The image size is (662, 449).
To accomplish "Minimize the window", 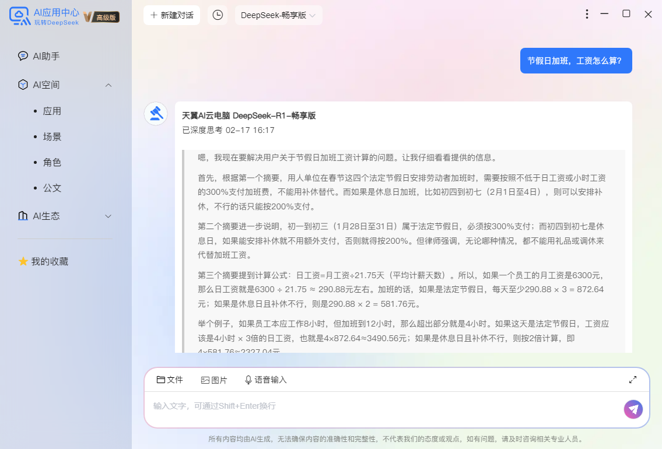I will point(605,14).
